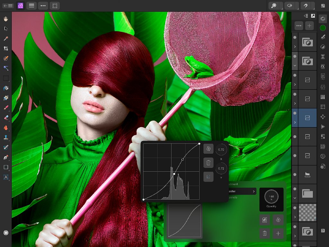Activate the curves picker button
Viewport: 329px width, 247px height.
coord(208,177)
